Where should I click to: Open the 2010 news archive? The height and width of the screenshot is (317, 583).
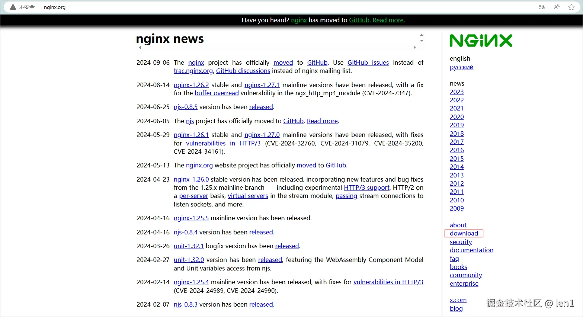457,200
